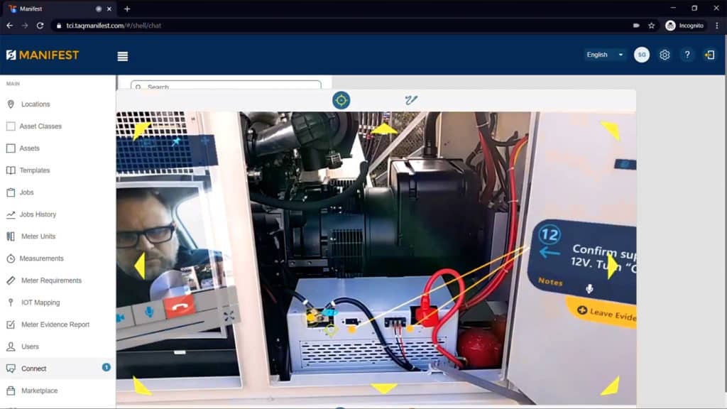Viewport: 727px width, 409px height.
Task: Open the Meter Evidence Report section
Action: tap(10, 324)
